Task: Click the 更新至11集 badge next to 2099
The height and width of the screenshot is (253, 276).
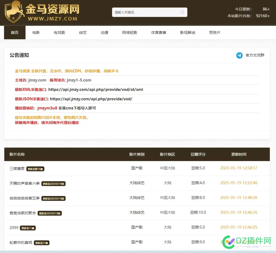Action: click(x=28, y=227)
